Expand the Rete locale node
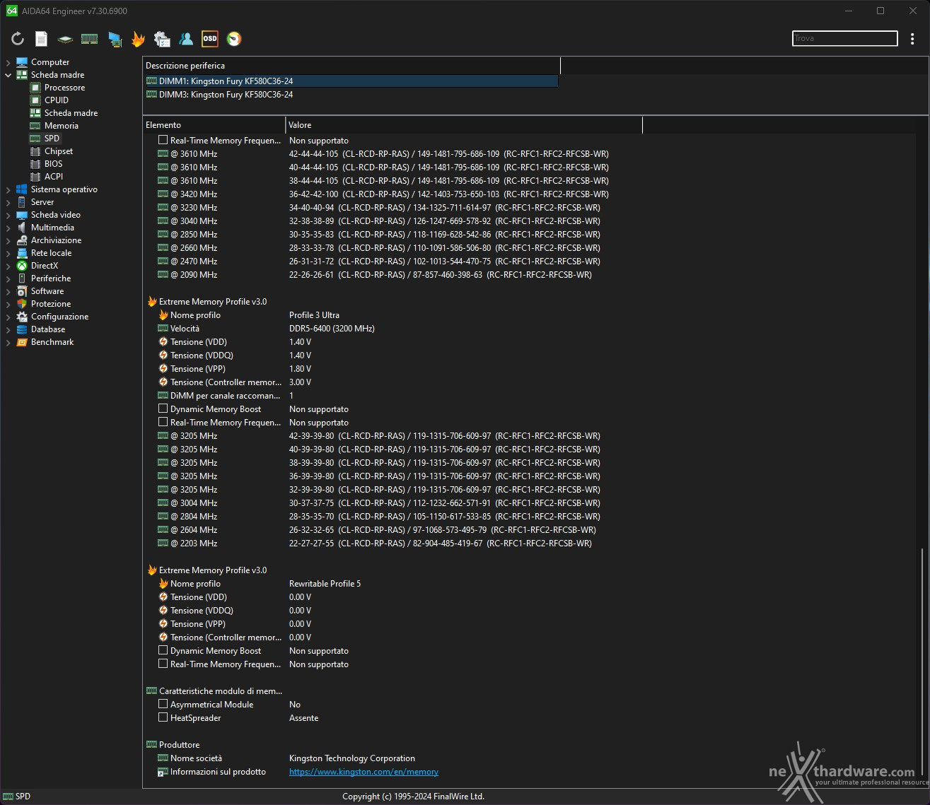 pos(8,253)
